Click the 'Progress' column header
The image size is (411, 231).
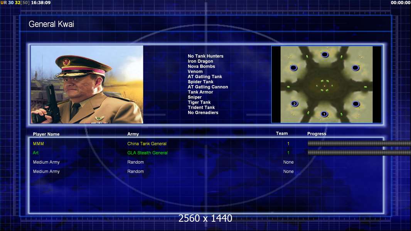point(317,134)
